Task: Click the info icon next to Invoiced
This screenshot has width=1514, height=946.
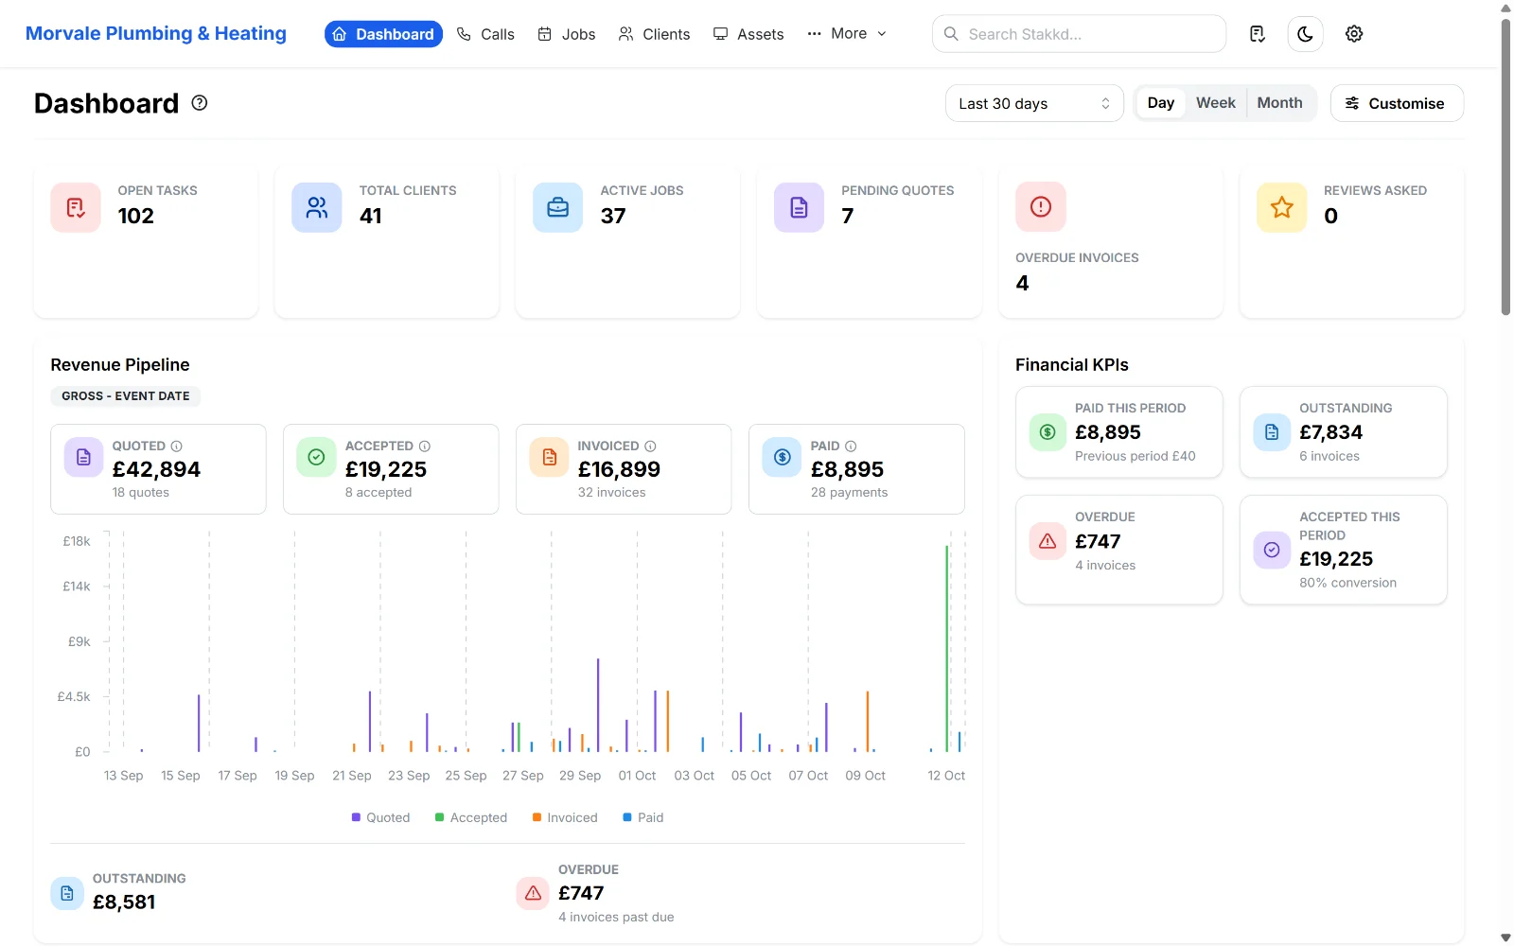Action: click(650, 447)
